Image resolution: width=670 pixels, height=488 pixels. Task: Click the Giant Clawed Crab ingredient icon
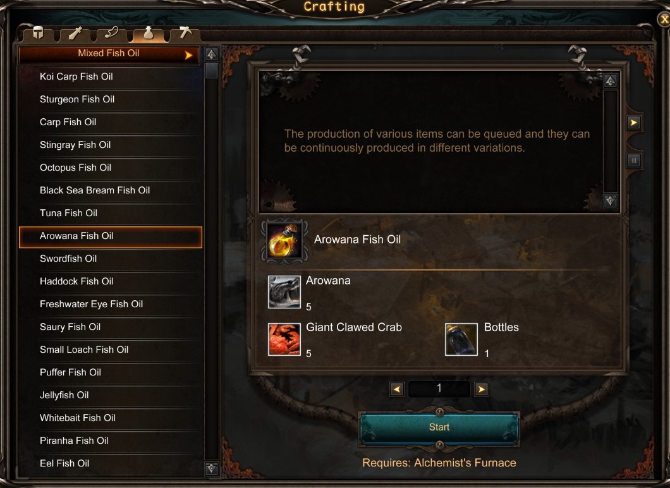(x=284, y=339)
